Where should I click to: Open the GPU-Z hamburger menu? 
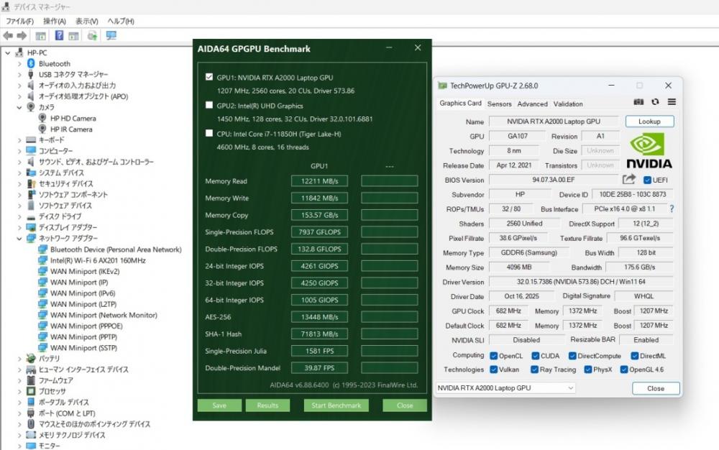672,103
